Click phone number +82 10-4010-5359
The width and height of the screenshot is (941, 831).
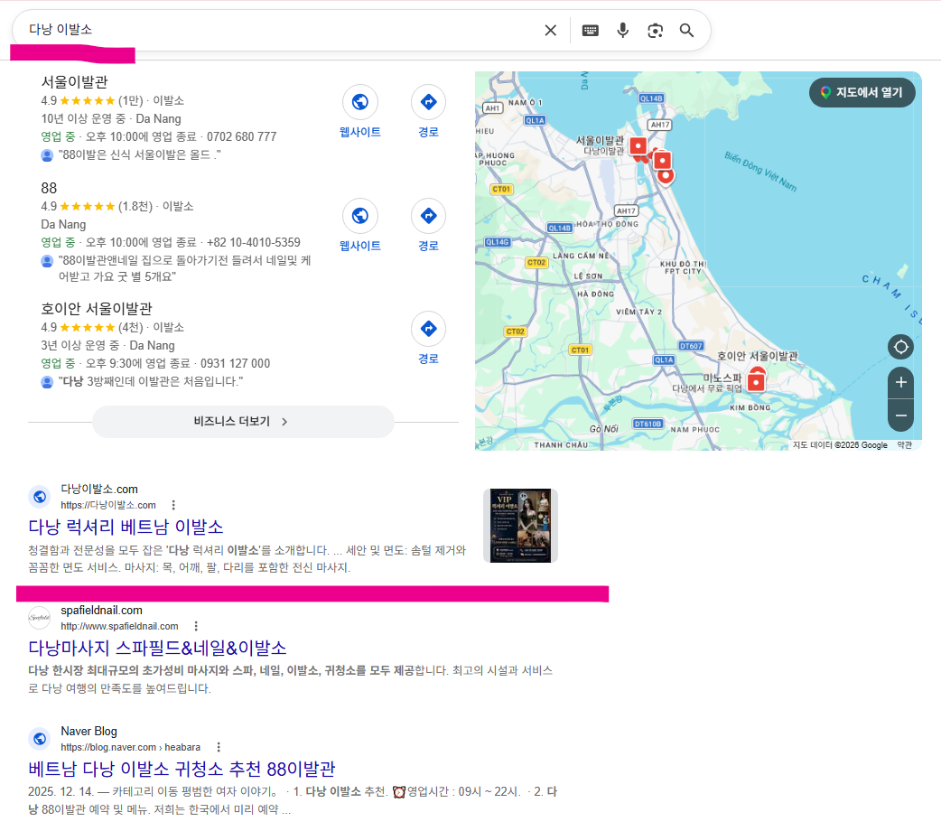[x=254, y=243]
